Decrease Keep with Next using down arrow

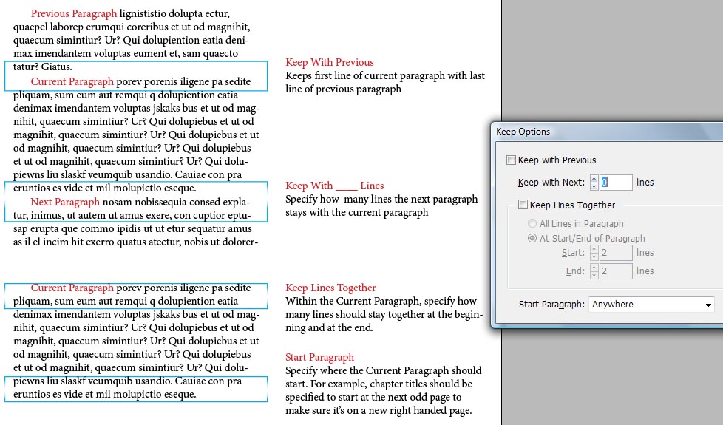[594, 186]
